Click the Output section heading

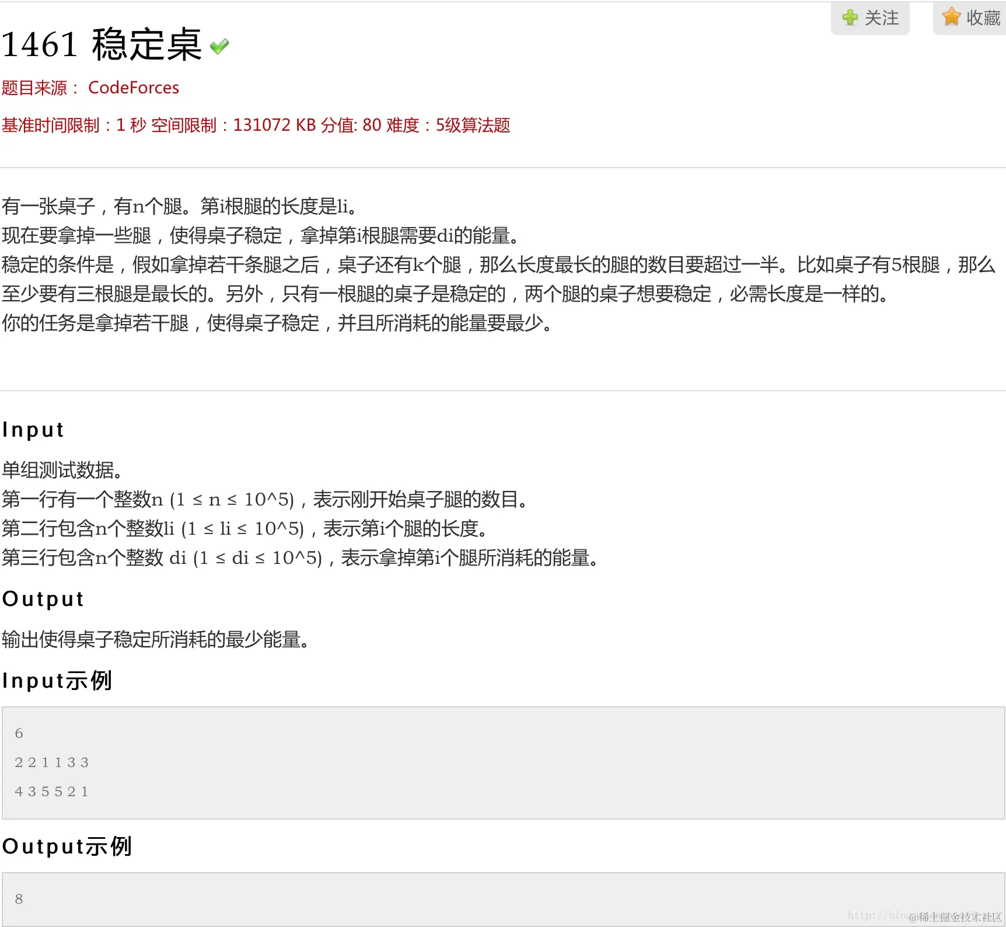pyautogui.click(x=43, y=599)
